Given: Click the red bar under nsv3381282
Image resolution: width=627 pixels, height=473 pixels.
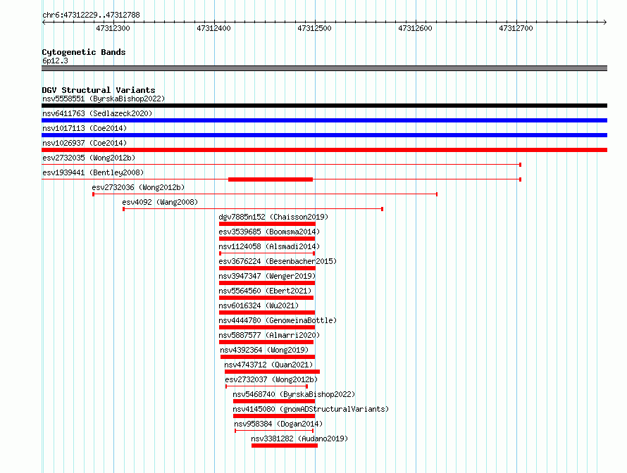Looking at the screenshot, I should 285,446.
